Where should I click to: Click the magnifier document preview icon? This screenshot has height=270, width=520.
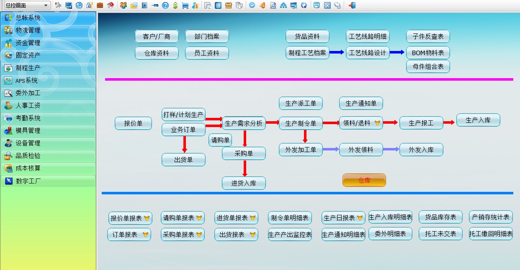point(273,5)
